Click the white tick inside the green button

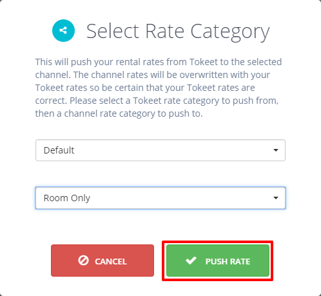coord(191,261)
